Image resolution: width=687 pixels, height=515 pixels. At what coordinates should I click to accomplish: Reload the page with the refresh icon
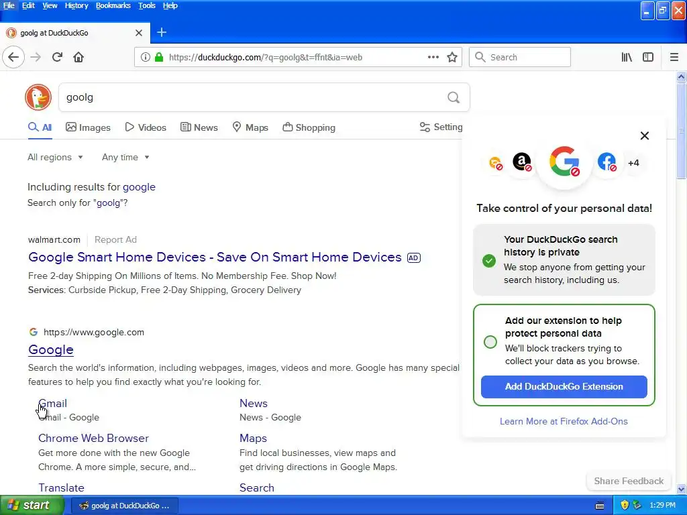coord(58,58)
